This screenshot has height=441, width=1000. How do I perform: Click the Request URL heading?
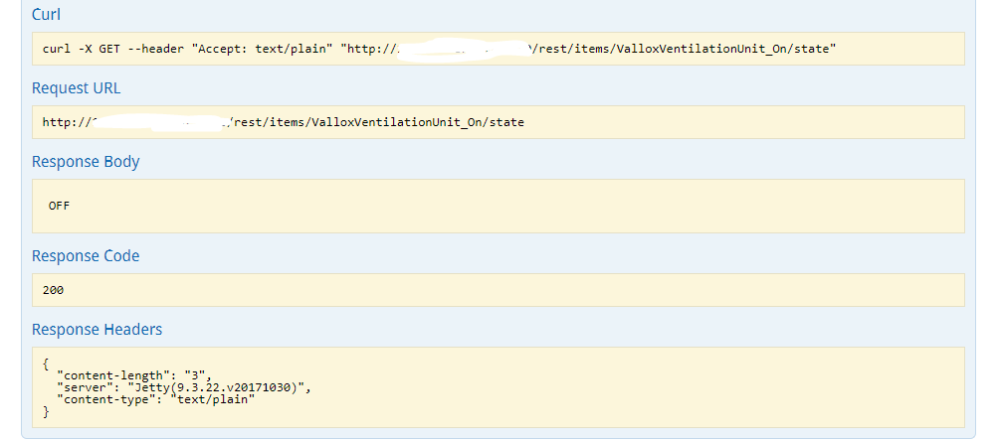[76, 87]
